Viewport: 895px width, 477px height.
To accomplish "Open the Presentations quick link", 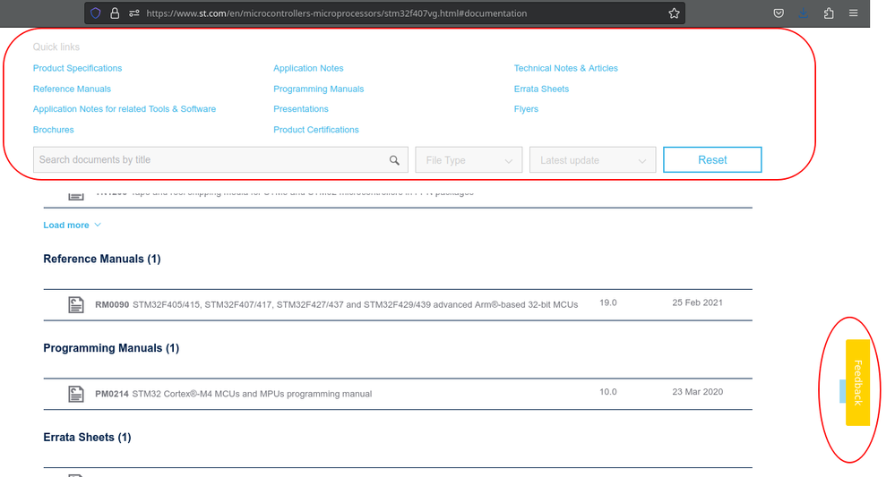I will click(x=301, y=109).
